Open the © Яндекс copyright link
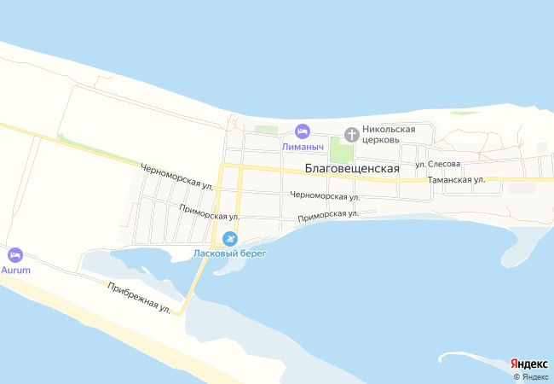Viewport: 554px width, 384px height. 531,377
